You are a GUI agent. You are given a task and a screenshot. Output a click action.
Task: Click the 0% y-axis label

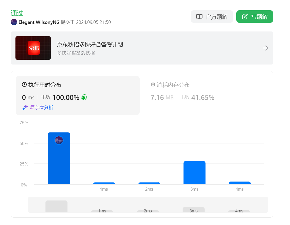[24, 185]
